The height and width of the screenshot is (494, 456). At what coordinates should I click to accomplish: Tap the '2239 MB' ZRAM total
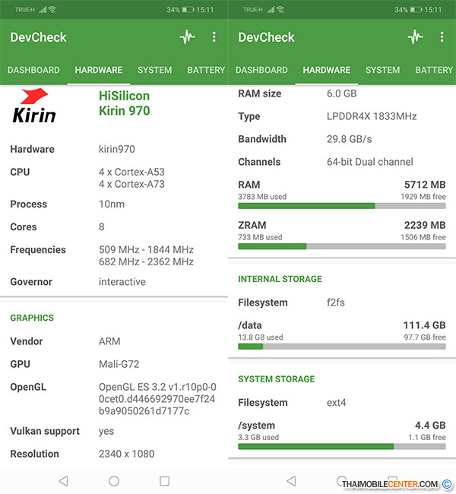pos(425,225)
